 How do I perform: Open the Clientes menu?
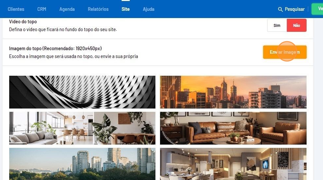tap(16, 9)
